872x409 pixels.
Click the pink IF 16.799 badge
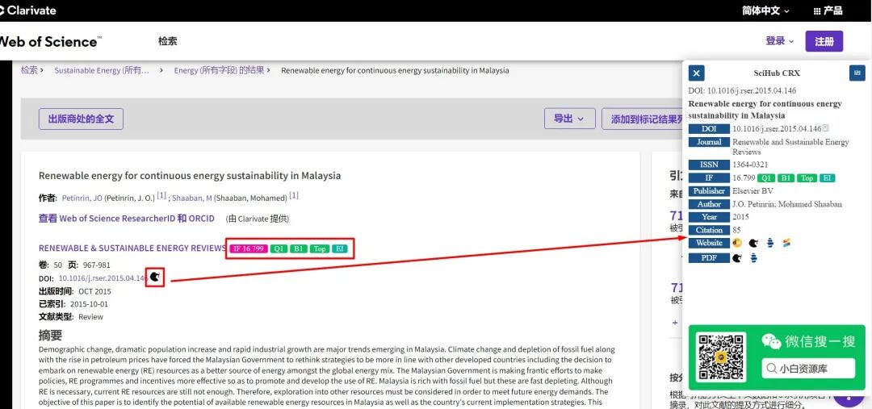coord(249,248)
